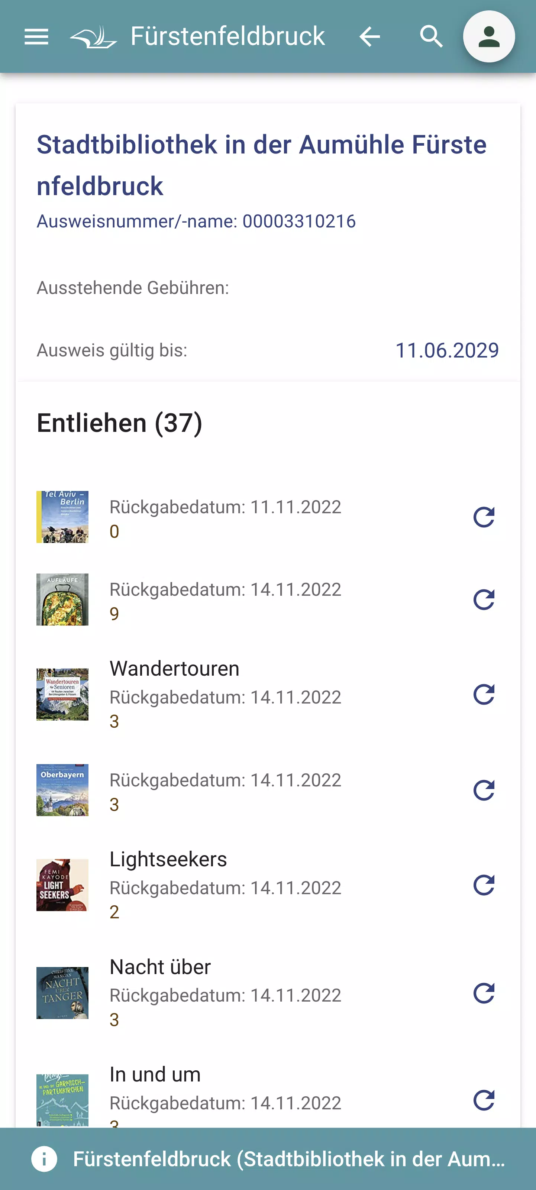Renew the Oberbayern book loan
Viewport: 536px width, 1190px height.
click(x=484, y=790)
